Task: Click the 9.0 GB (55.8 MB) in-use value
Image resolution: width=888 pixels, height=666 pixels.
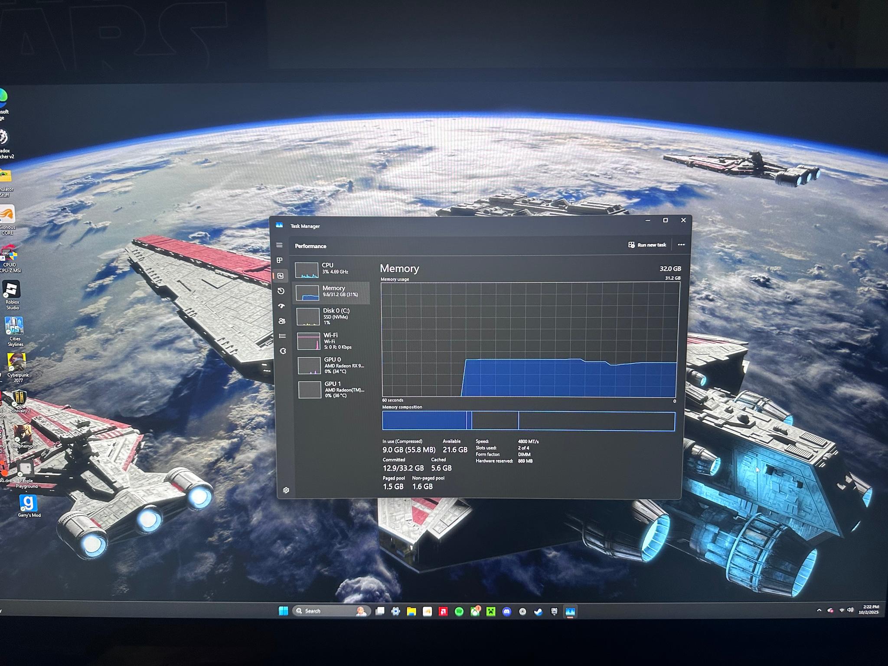Action: [x=409, y=450]
